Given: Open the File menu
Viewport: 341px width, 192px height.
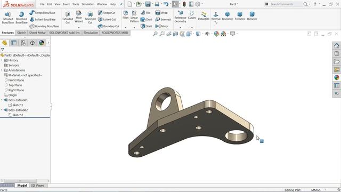Looking at the screenshot, I should [42, 4].
